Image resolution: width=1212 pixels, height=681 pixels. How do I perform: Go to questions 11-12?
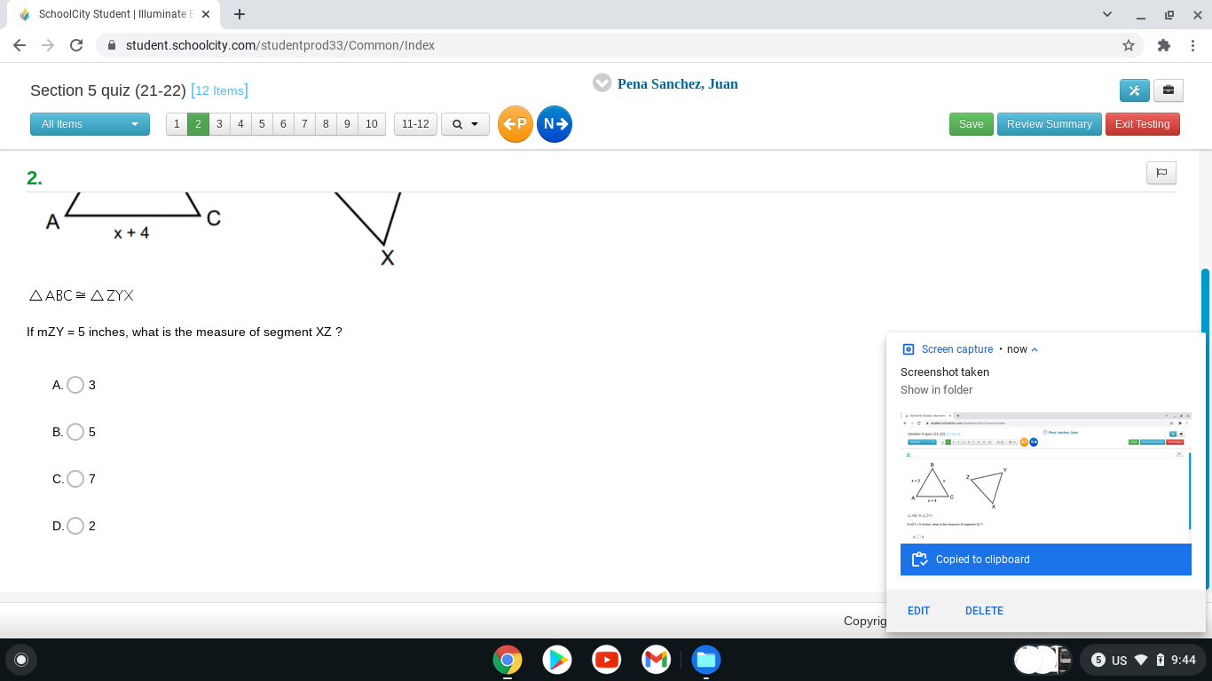pos(415,124)
